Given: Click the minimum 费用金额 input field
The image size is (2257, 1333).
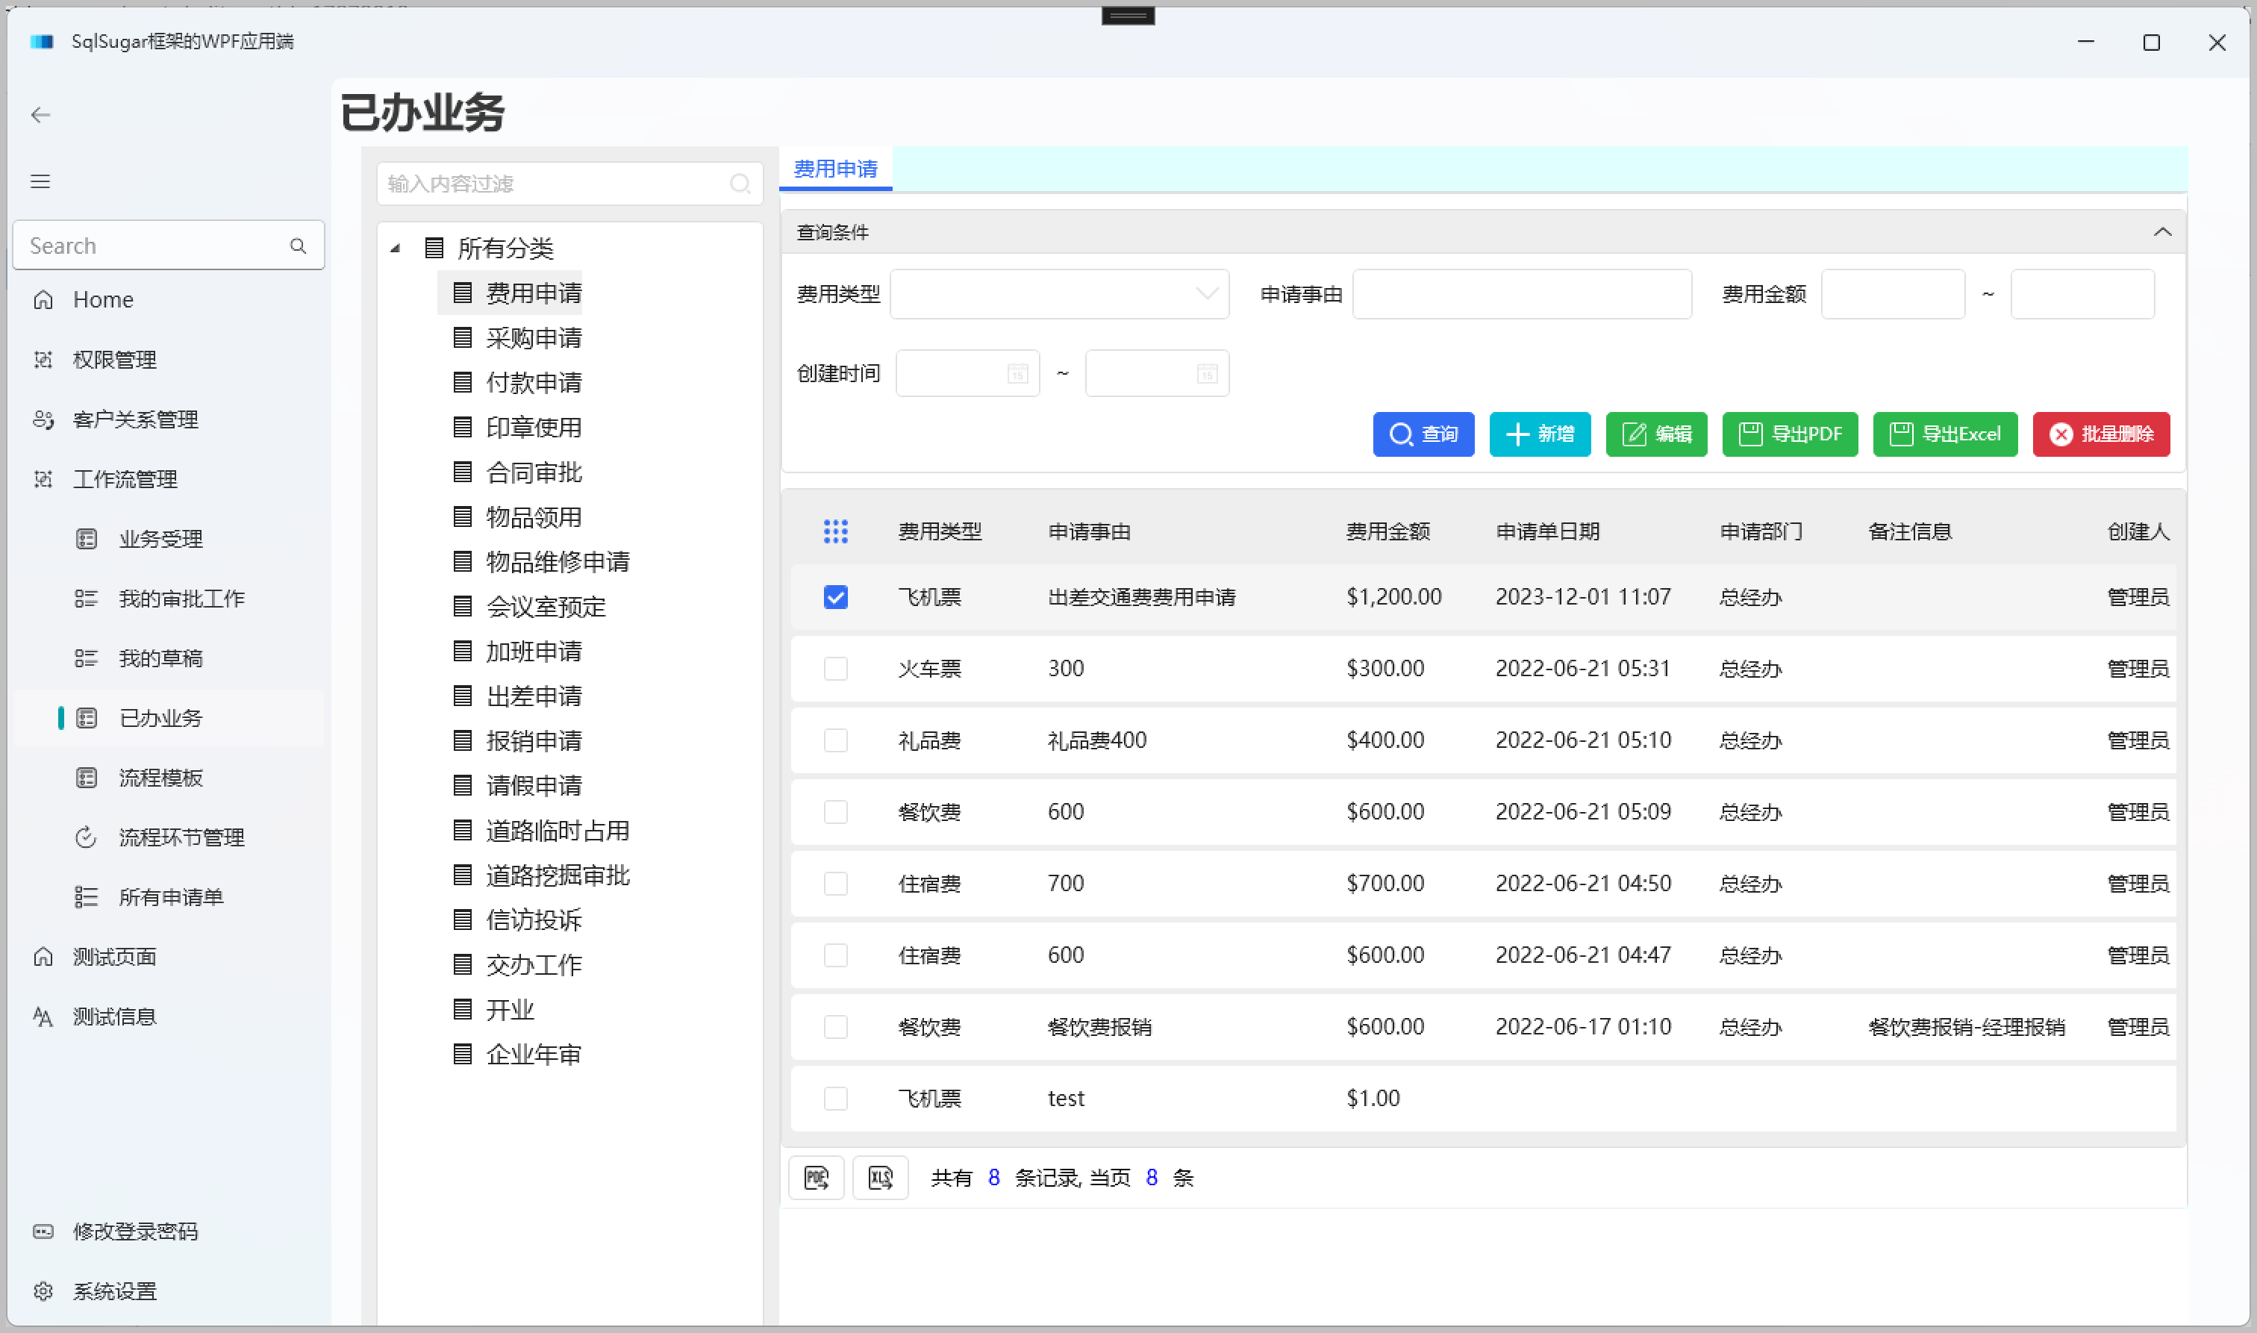Looking at the screenshot, I should [1894, 294].
